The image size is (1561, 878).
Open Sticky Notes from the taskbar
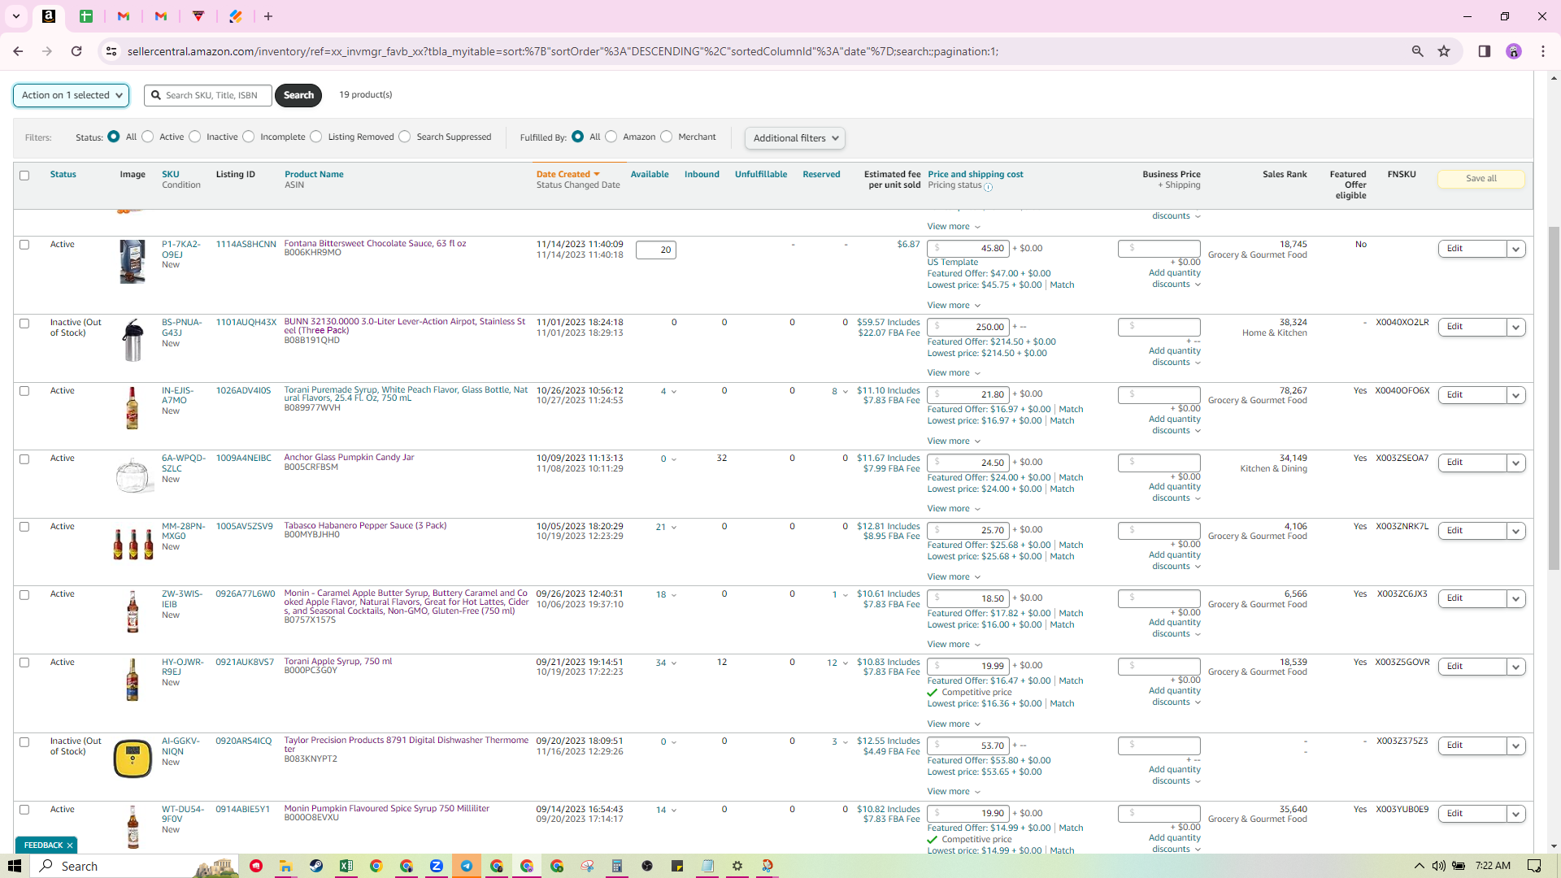677,866
